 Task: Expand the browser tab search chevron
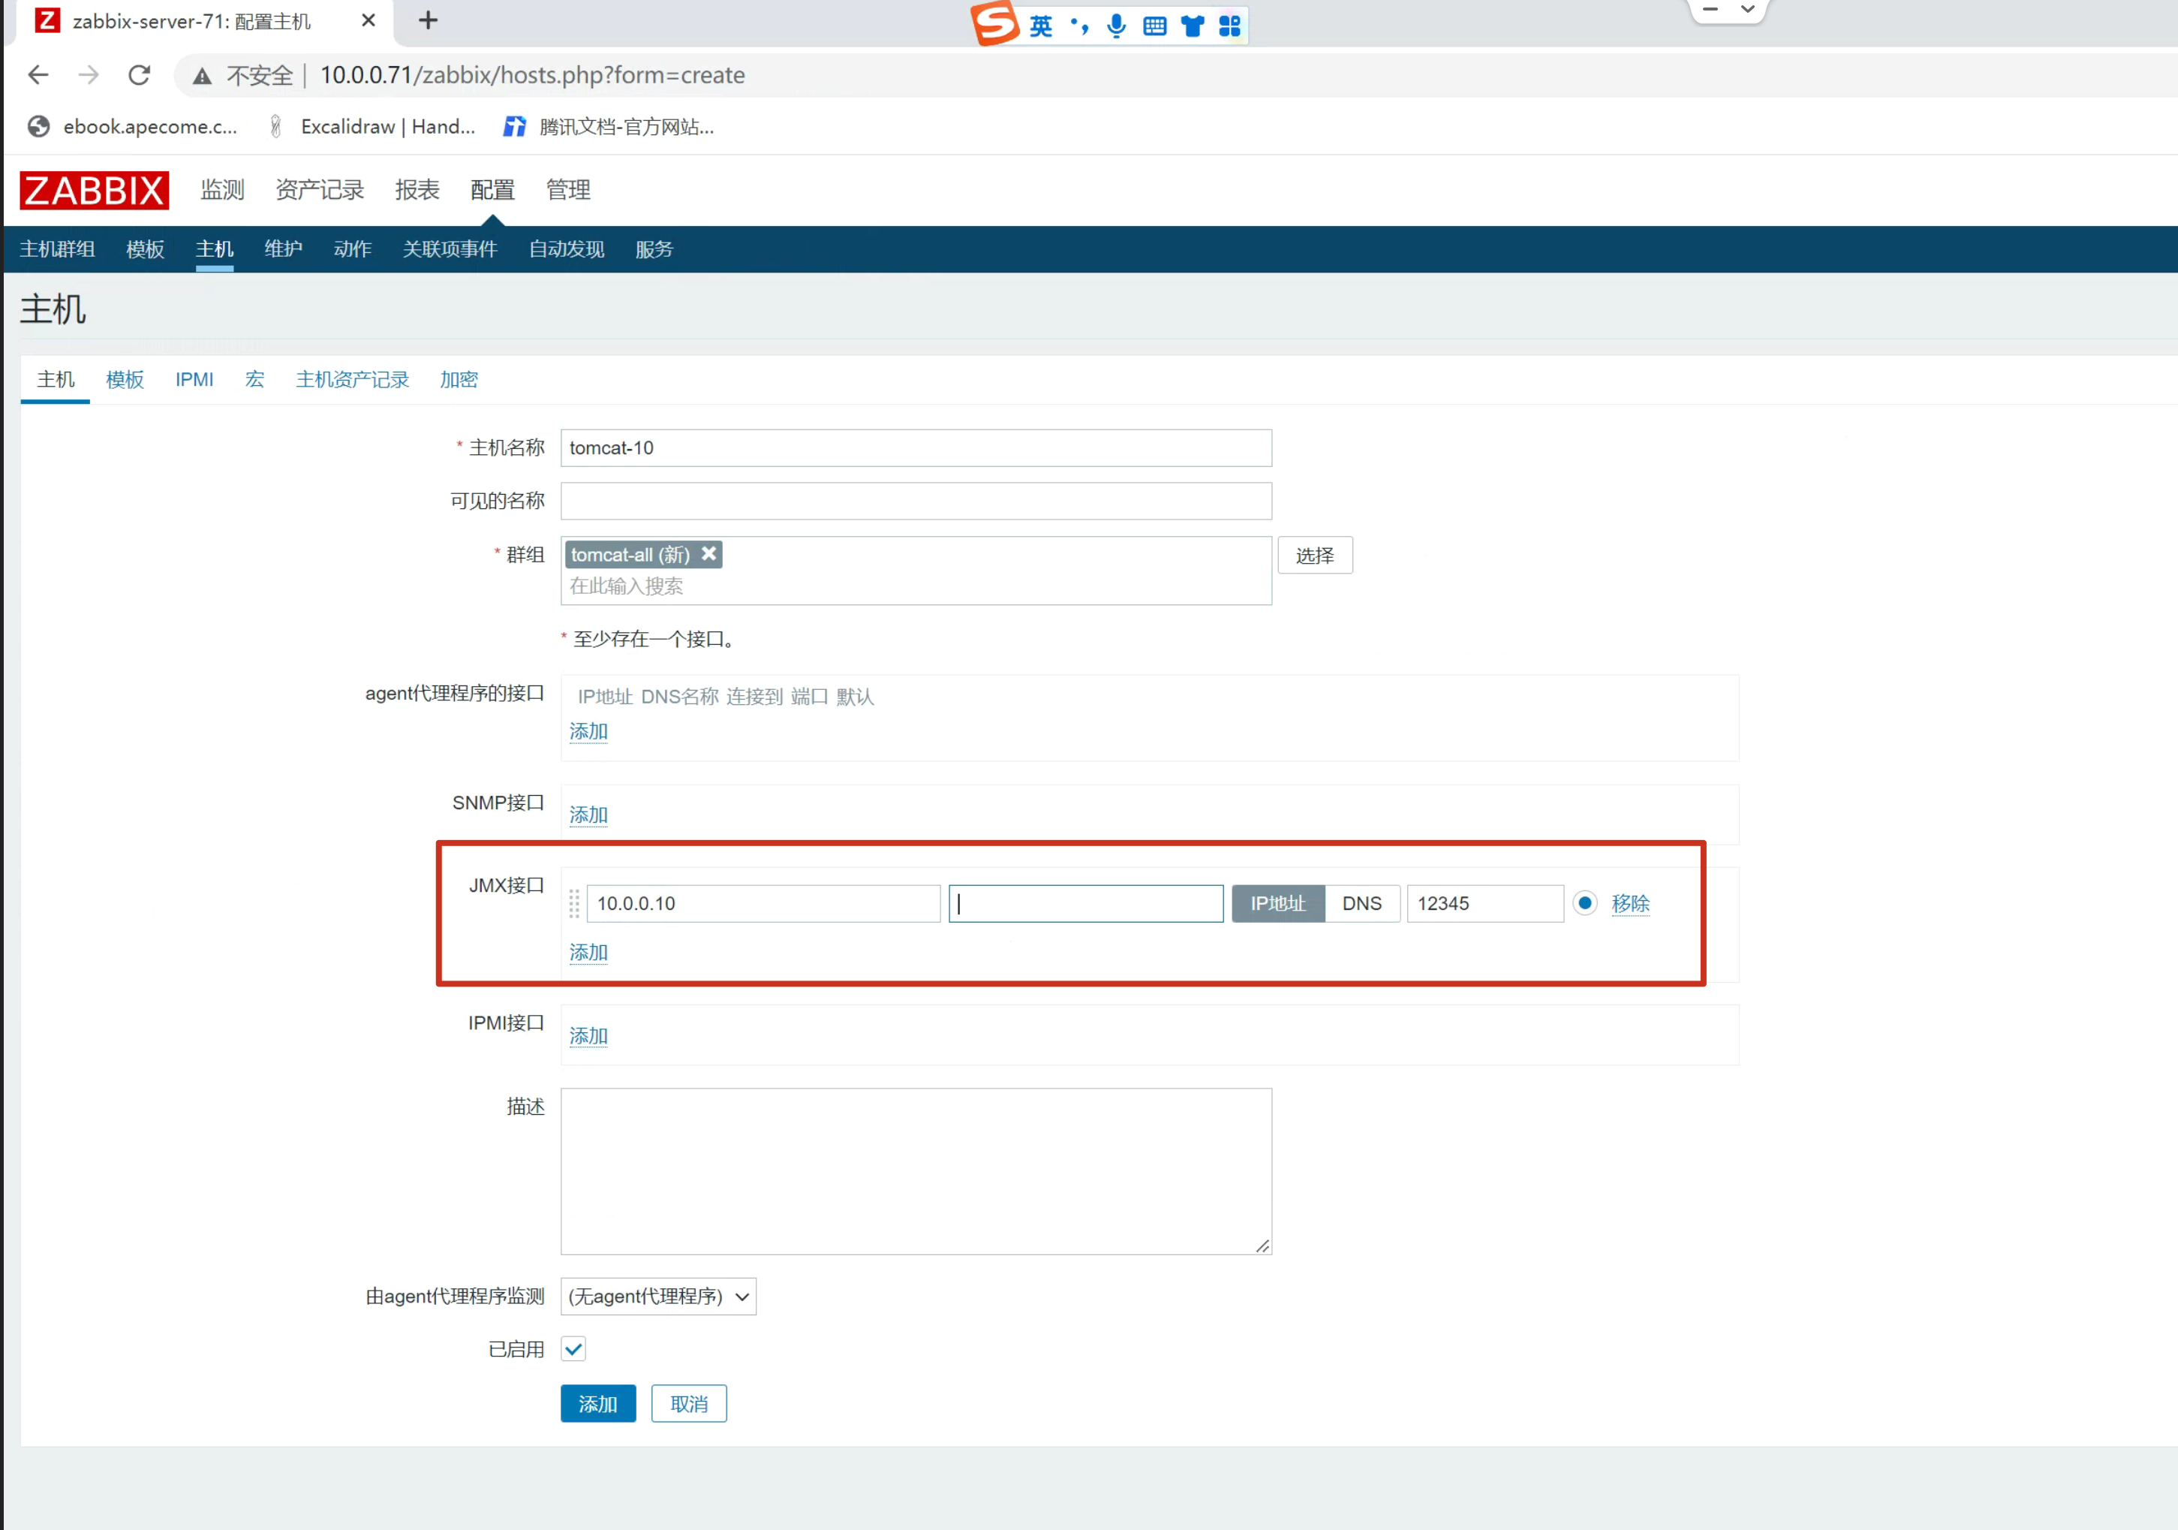click(1747, 10)
